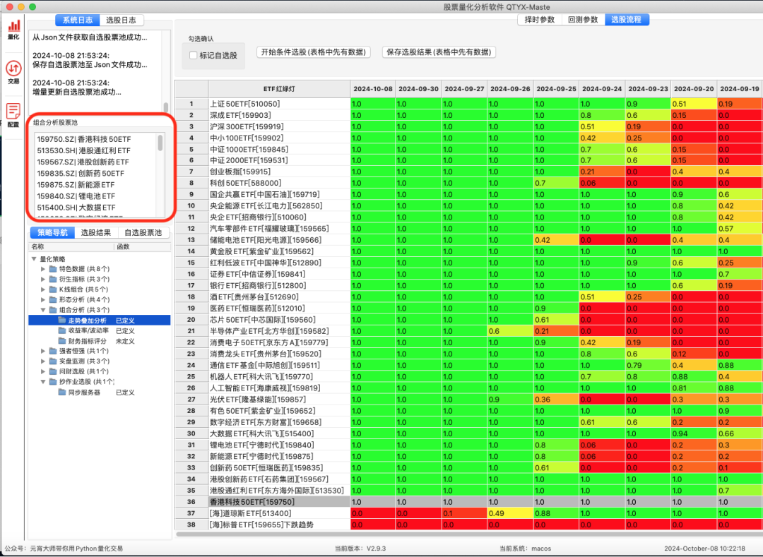This screenshot has width=763, height=557.
Task: Click row 上证50ETF[510050] in table
Action: pos(279,104)
